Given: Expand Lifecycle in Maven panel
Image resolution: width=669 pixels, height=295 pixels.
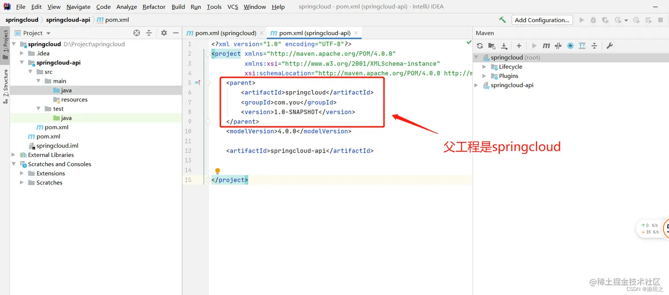Looking at the screenshot, I should coord(484,67).
